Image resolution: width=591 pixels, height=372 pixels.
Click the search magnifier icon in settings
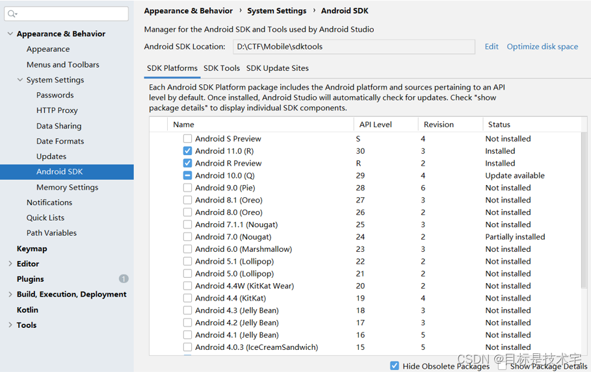coord(12,14)
